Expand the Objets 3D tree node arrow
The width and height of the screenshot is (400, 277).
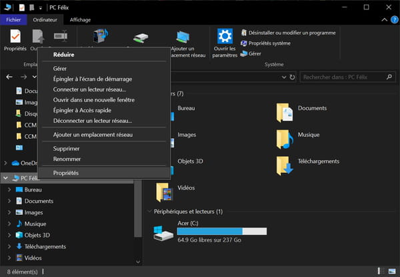coord(9,235)
